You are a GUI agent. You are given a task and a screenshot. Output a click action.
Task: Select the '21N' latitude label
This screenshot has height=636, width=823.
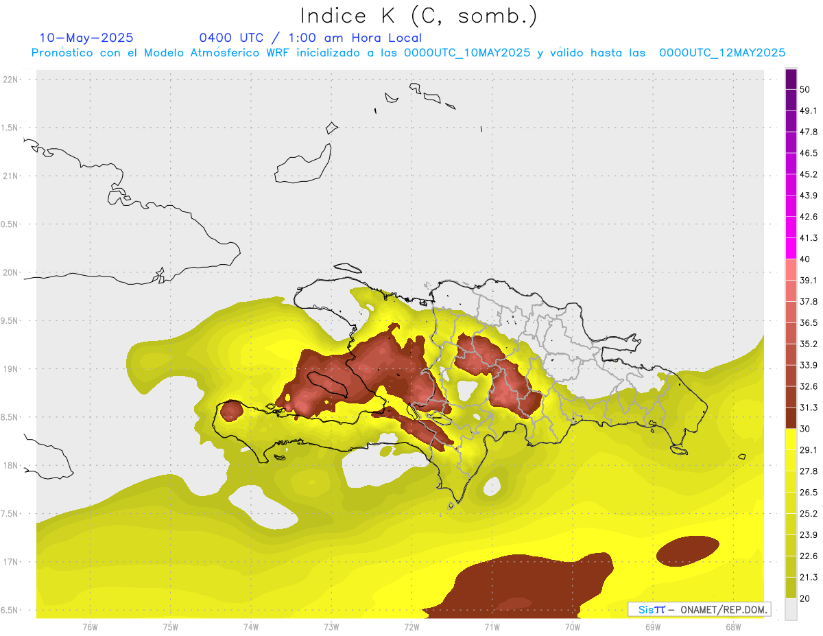pyautogui.click(x=11, y=176)
